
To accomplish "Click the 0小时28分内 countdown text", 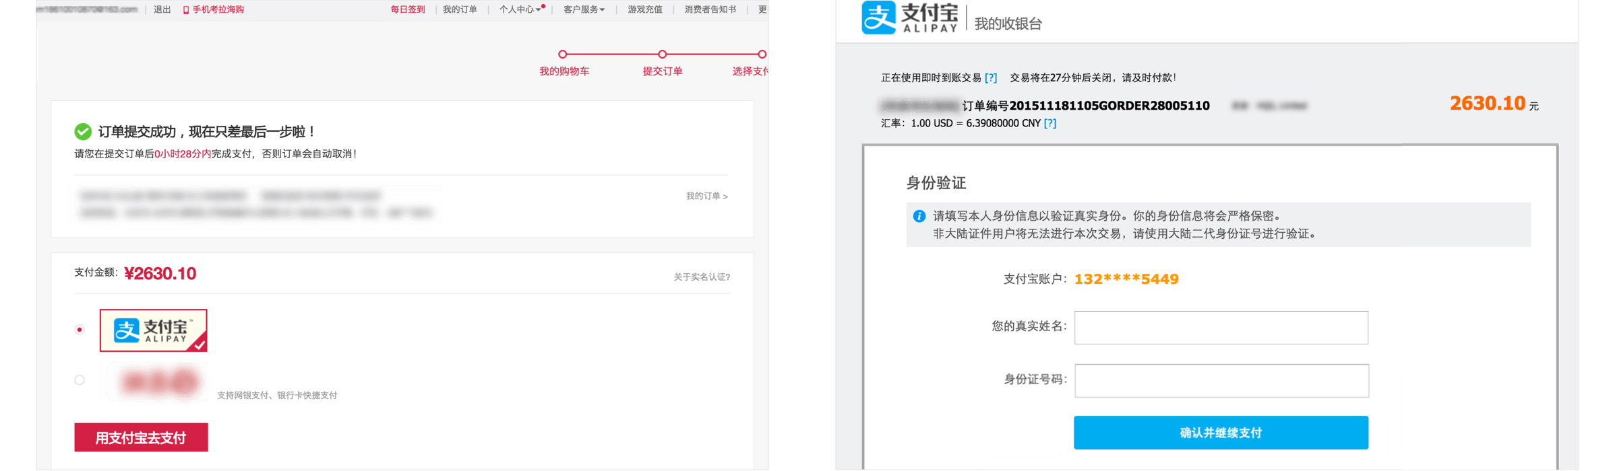I will pos(183,154).
